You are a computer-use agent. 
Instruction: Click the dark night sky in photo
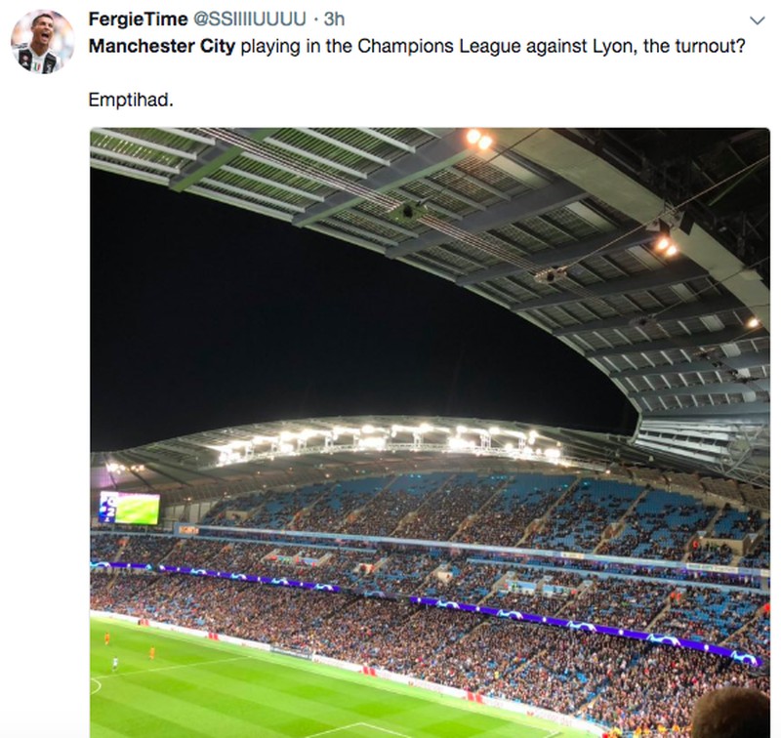click(322, 332)
